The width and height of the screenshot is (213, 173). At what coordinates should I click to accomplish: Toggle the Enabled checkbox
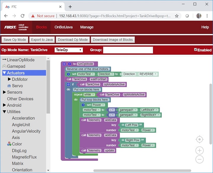(196, 50)
